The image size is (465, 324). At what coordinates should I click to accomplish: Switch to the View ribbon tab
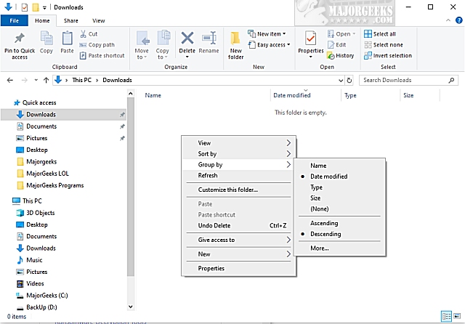click(98, 21)
